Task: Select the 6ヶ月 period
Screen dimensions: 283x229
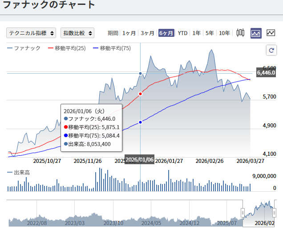Action: pyautogui.click(x=166, y=33)
